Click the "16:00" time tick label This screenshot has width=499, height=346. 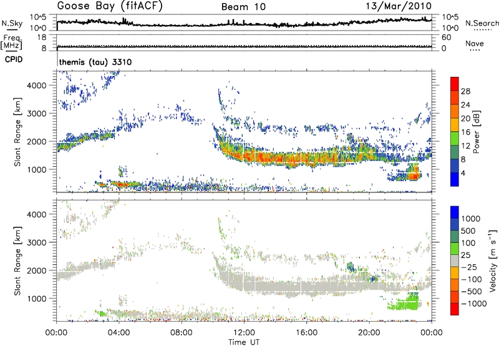(306, 333)
